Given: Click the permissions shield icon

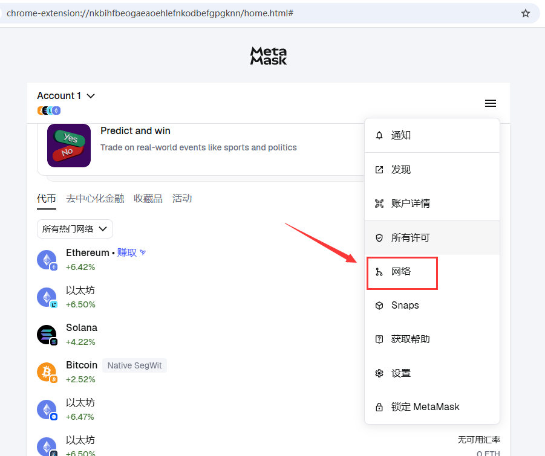Looking at the screenshot, I should click(x=379, y=238).
